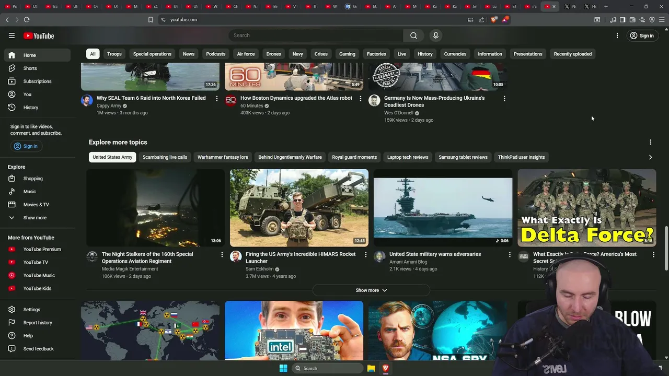Viewport: 669px width, 376px height.
Task: Open options for HIMARS Rocket Launcher video
Action: [x=365, y=254]
